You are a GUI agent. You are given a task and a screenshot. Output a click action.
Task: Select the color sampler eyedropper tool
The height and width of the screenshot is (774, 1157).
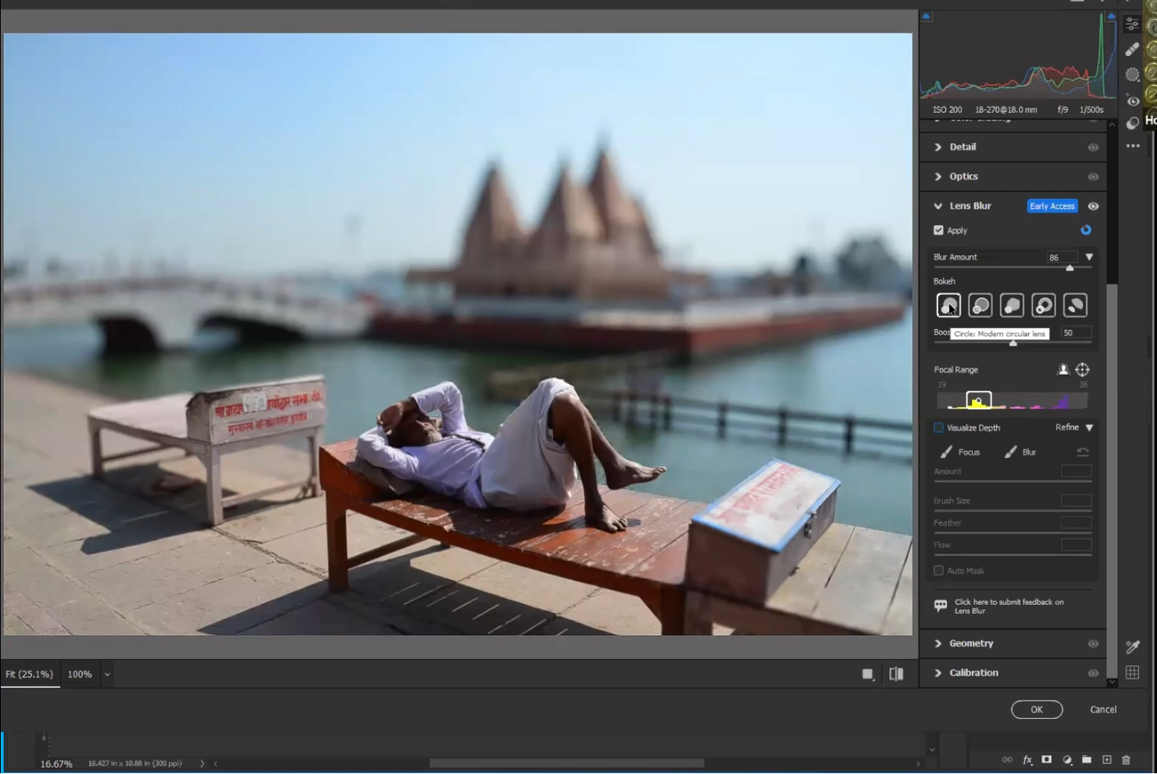(1132, 646)
